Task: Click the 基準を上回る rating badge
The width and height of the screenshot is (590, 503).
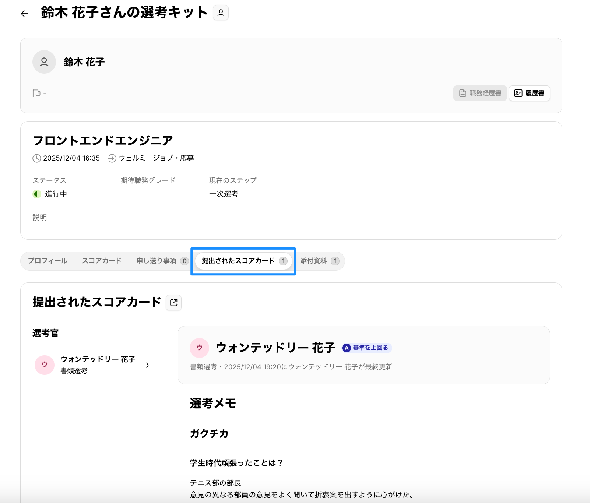Action: tap(367, 348)
